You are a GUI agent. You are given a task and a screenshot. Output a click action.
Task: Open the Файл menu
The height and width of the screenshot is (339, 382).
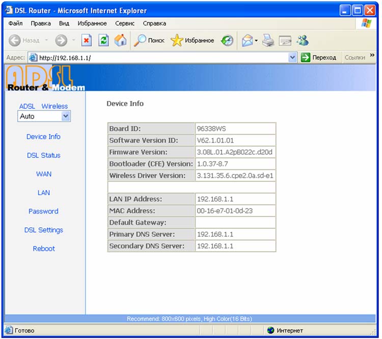coord(15,23)
